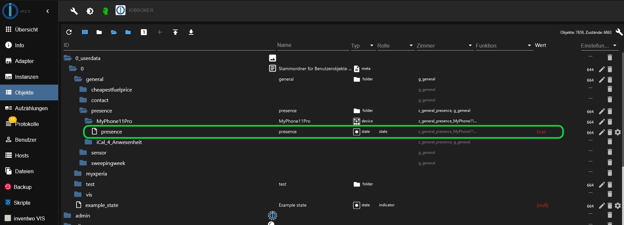Toggle expert mode head icon
The height and width of the screenshot is (225, 624).
point(105,11)
